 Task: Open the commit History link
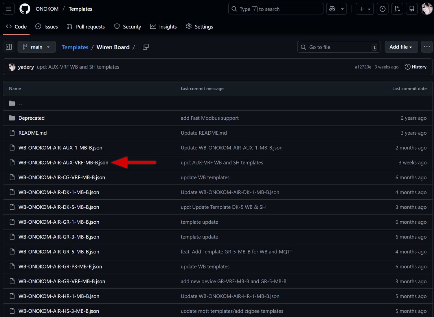coord(415,67)
